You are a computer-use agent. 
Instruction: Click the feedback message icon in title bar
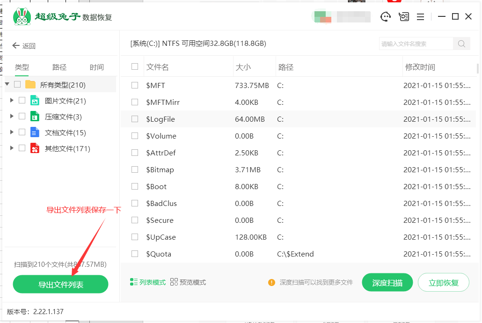pos(403,17)
